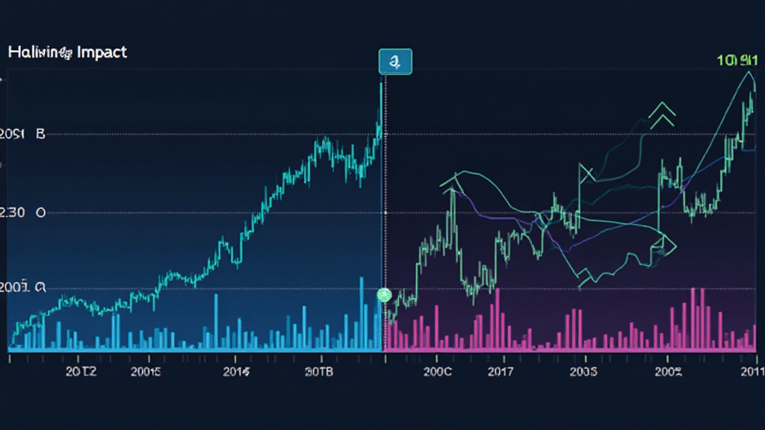Click the 2011 label at the axis end
Screen dimensions: 765x430
click(x=749, y=371)
